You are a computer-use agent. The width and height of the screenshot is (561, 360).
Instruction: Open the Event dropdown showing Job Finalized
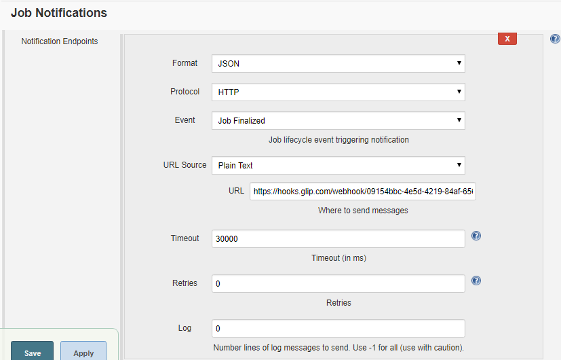pos(338,121)
